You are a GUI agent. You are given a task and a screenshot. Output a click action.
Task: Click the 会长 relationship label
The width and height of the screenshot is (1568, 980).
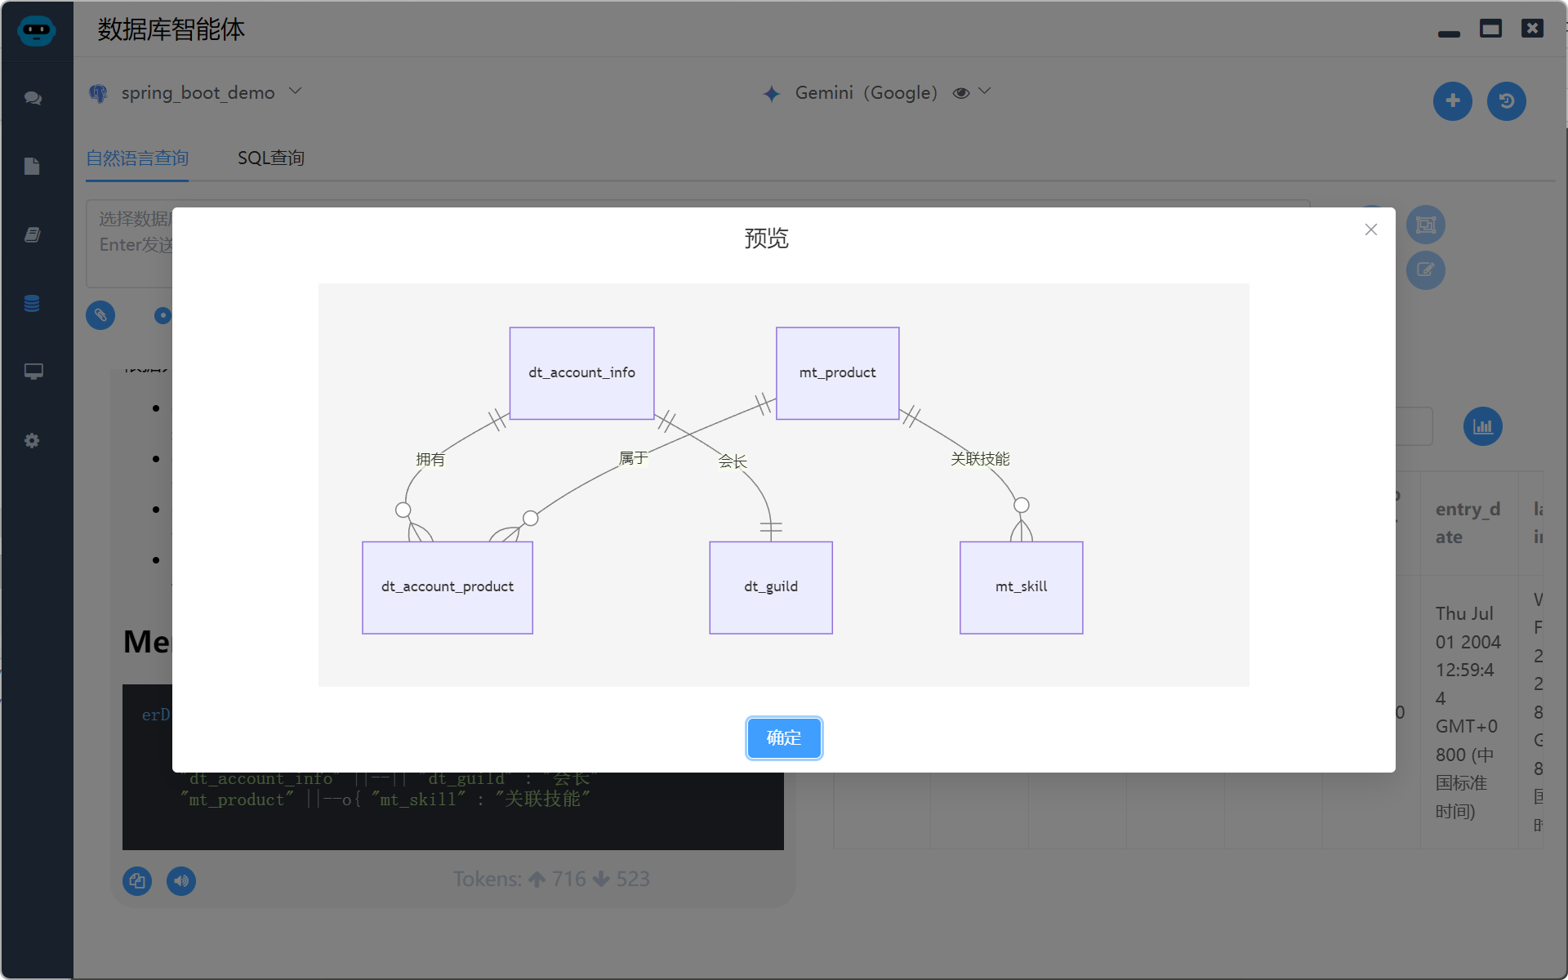click(x=733, y=461)
